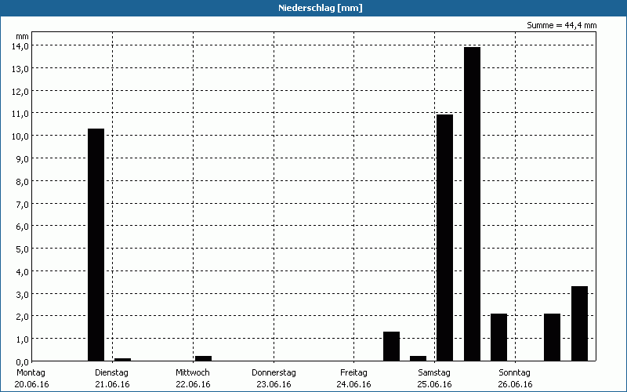
Task: Click the 1,0 y-axis label
Action: (23, 339)
